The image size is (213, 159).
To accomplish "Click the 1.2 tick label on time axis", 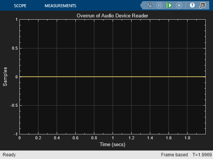I will tap(131, 138).
